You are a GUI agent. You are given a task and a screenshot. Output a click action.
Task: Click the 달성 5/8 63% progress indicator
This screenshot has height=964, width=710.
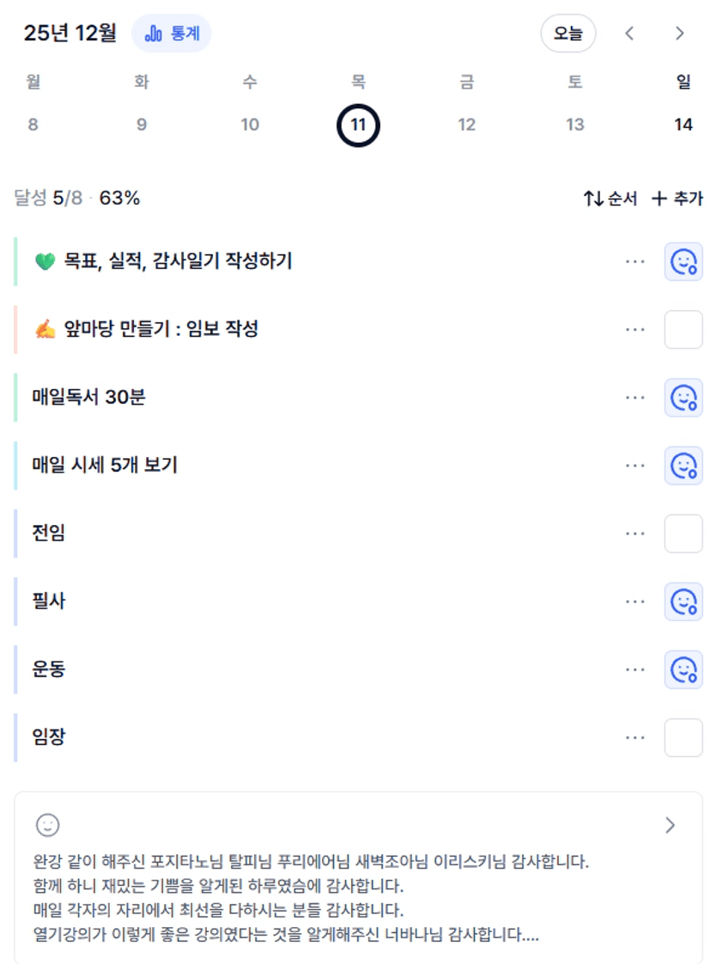click(77, 198)
